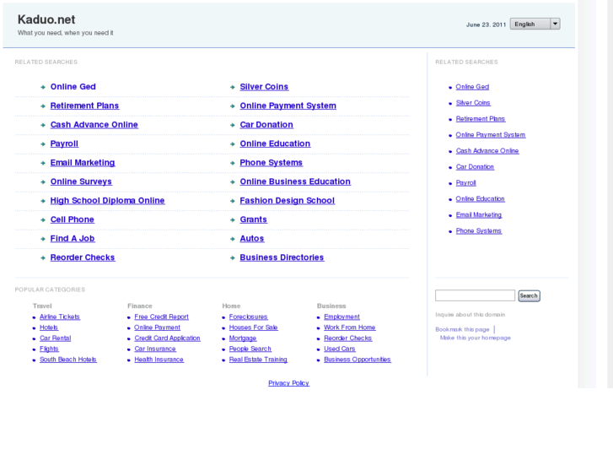Open the English language dropdown

[x=535, y=24]
